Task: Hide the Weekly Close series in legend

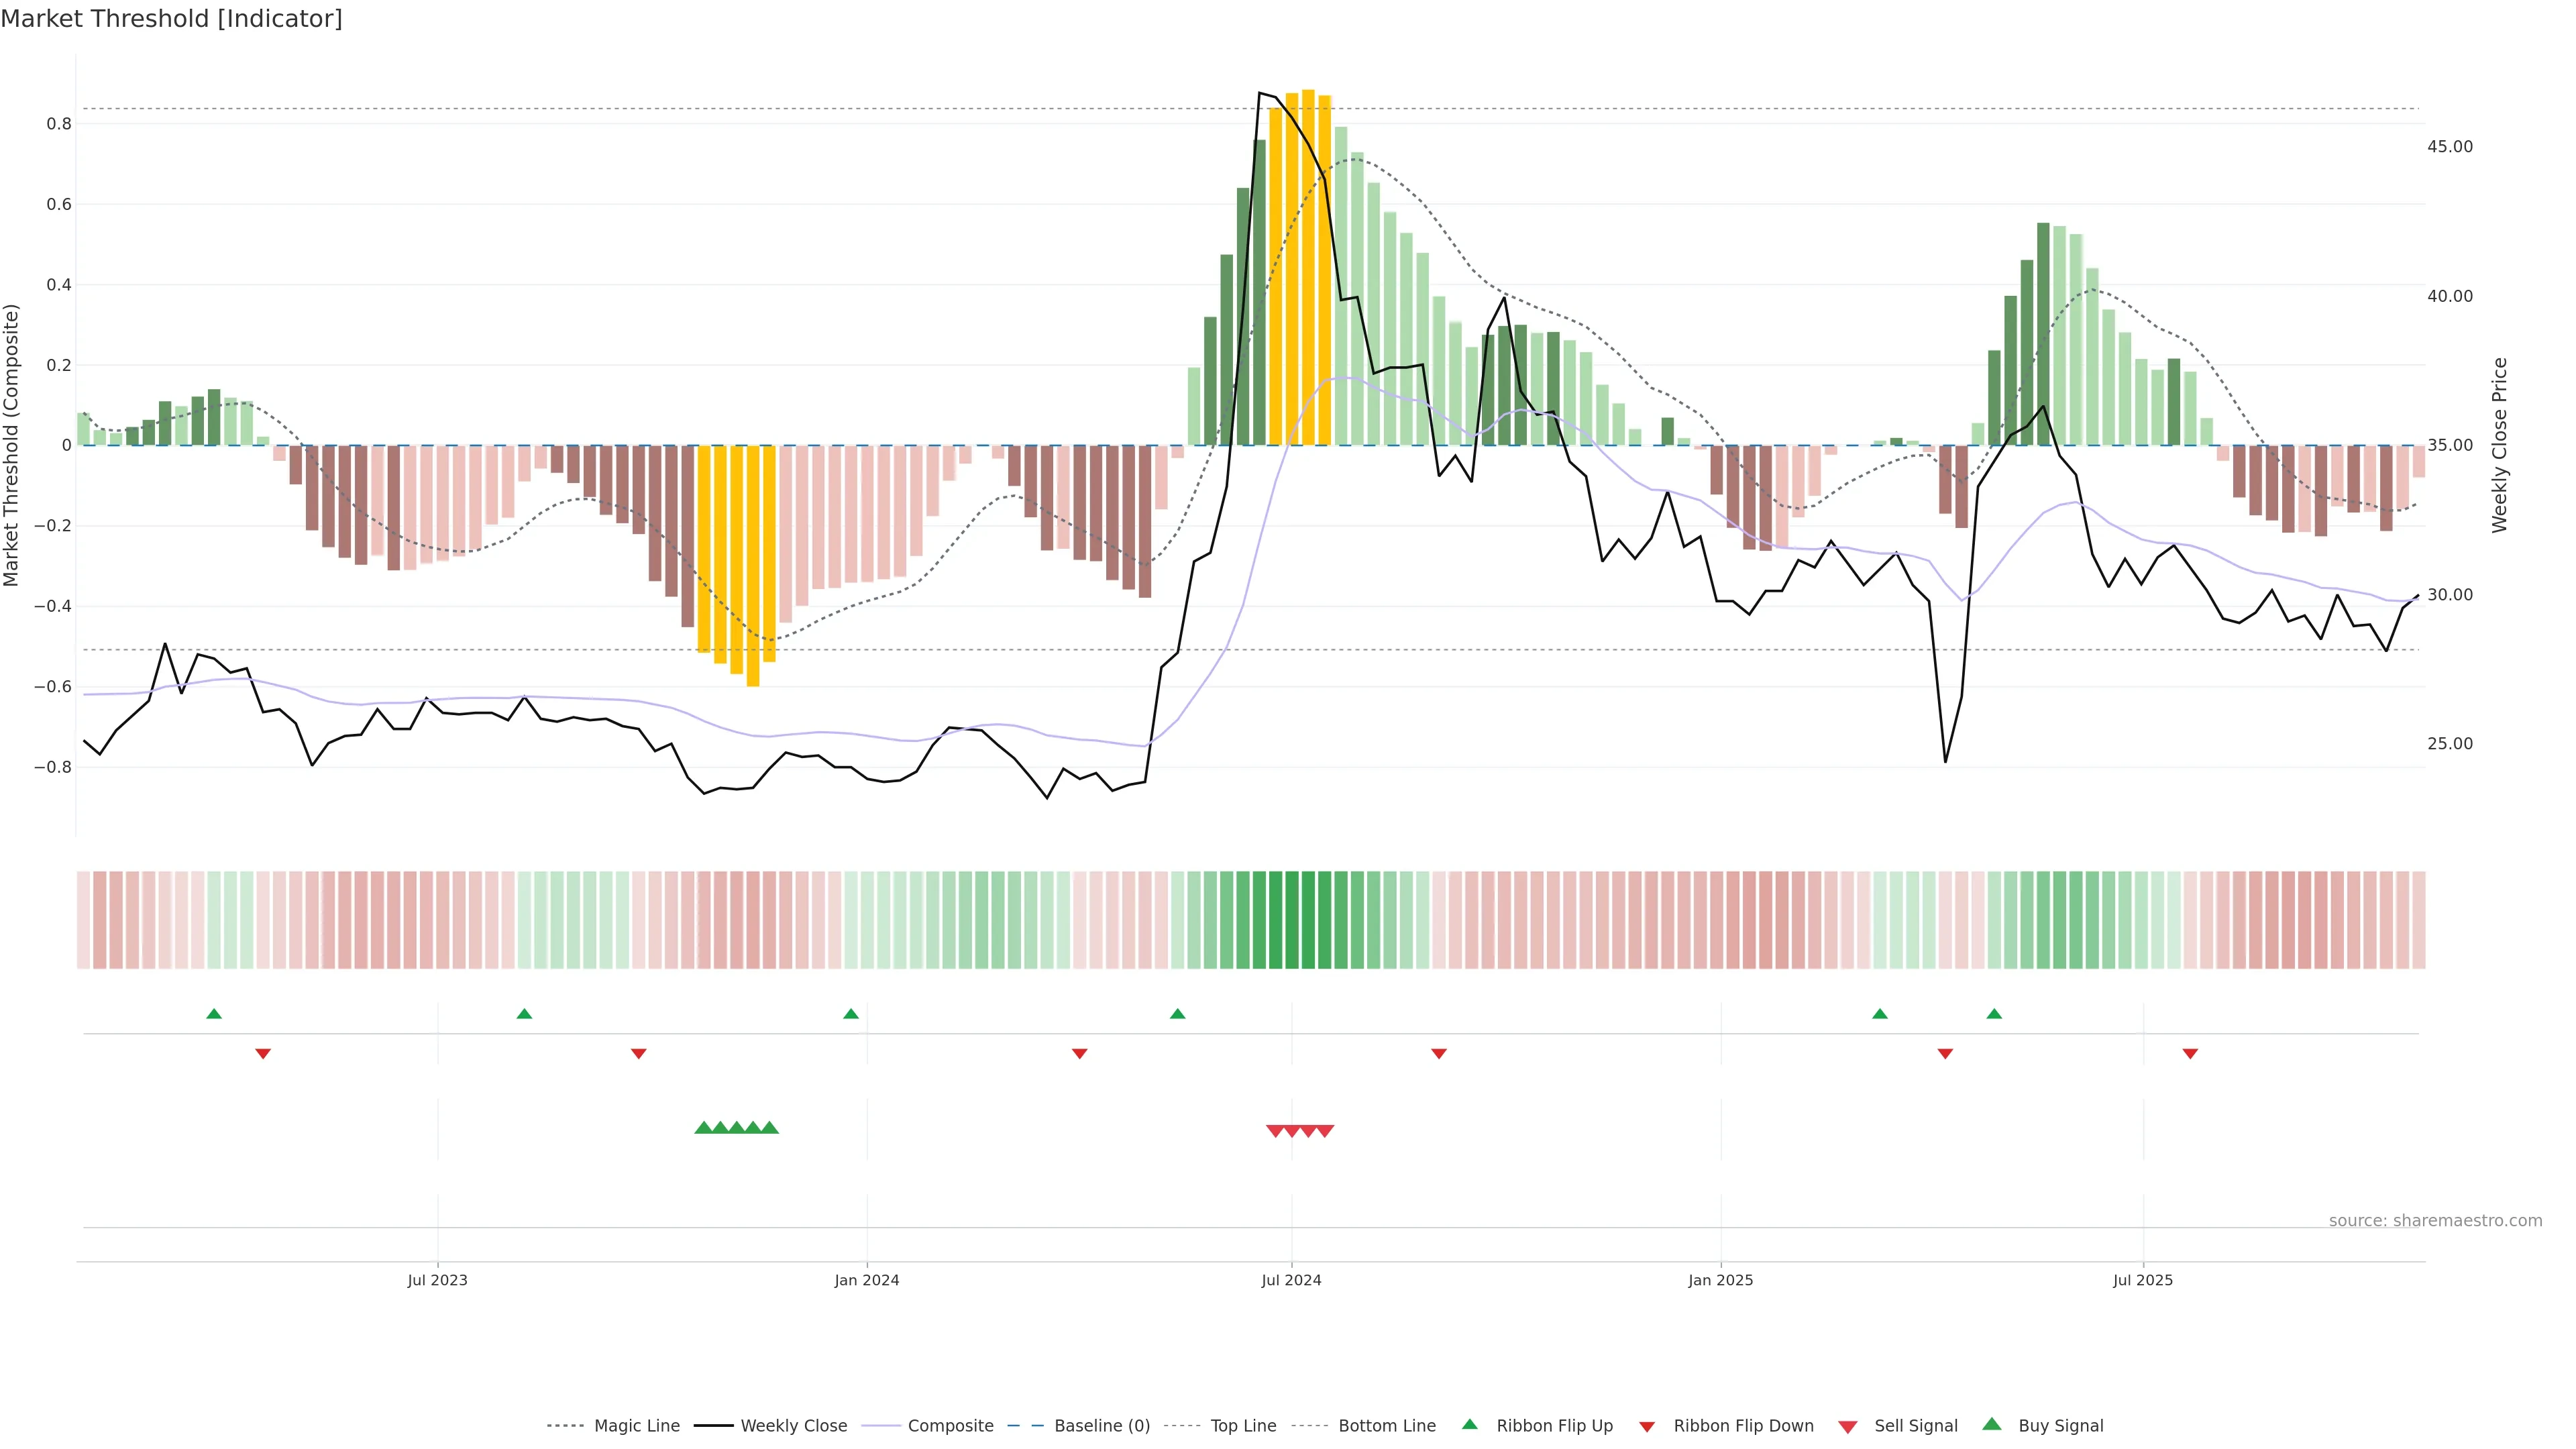Action: [793, 1426]
